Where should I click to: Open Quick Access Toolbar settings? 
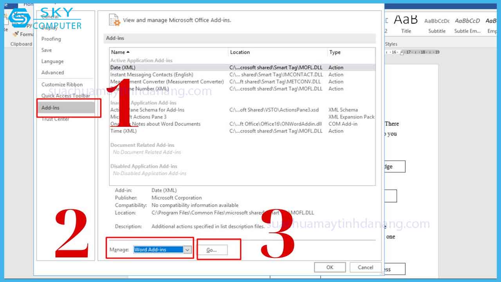[66, 96]
